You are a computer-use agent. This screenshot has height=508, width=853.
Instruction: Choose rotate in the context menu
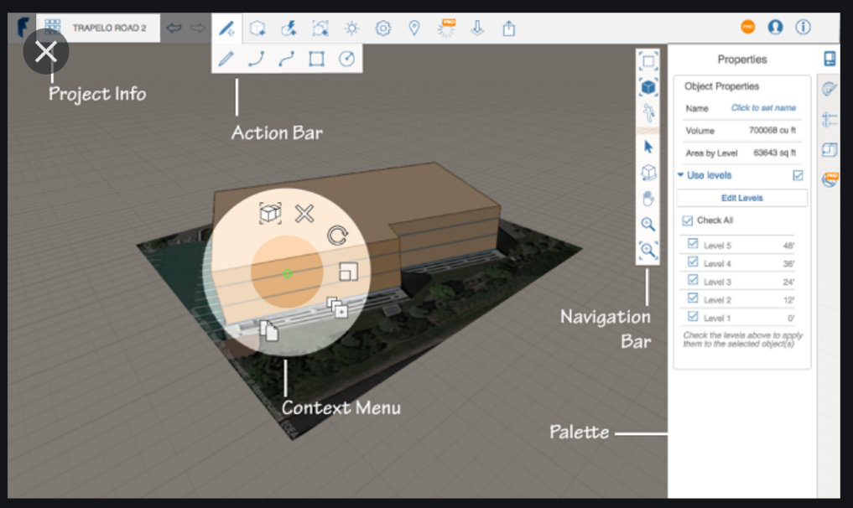[337, 236]
